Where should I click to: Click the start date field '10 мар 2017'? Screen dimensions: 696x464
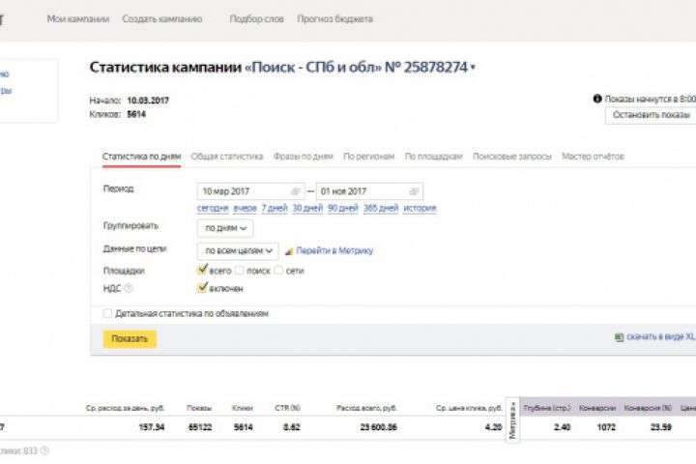tap(242, 191)
